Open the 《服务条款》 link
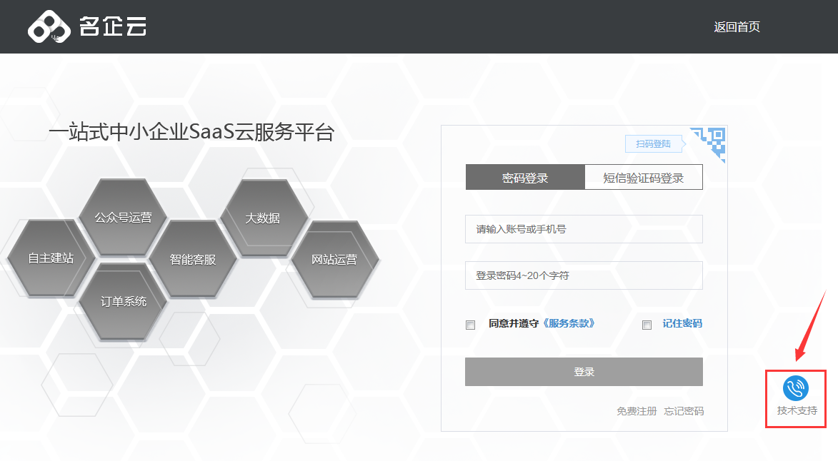The width and height of the screenshot is (838, 461). (x=568, y=323)
